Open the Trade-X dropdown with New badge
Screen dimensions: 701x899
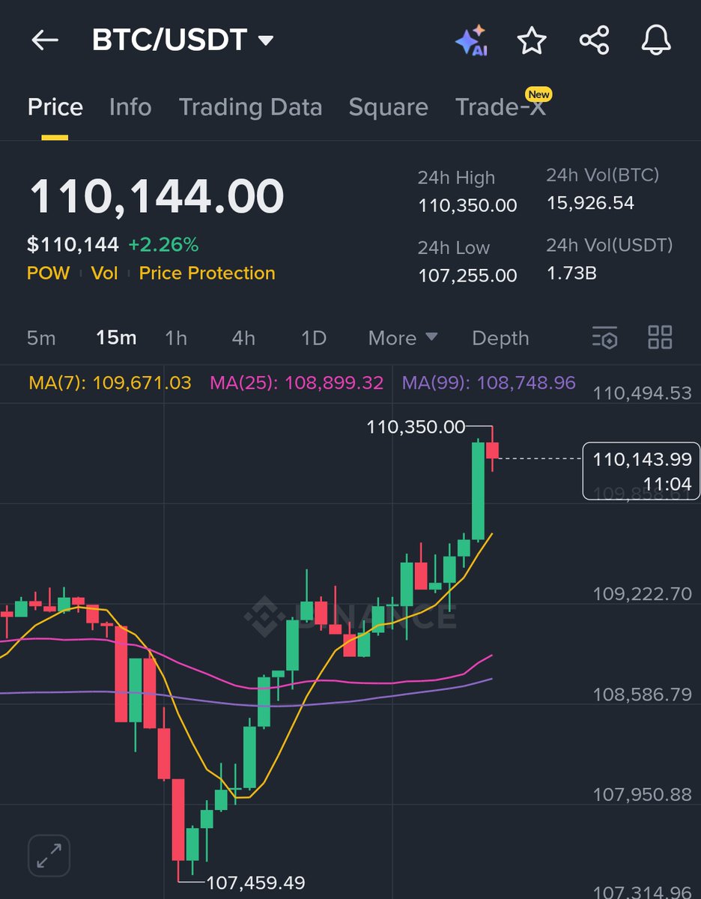(503, 107)
